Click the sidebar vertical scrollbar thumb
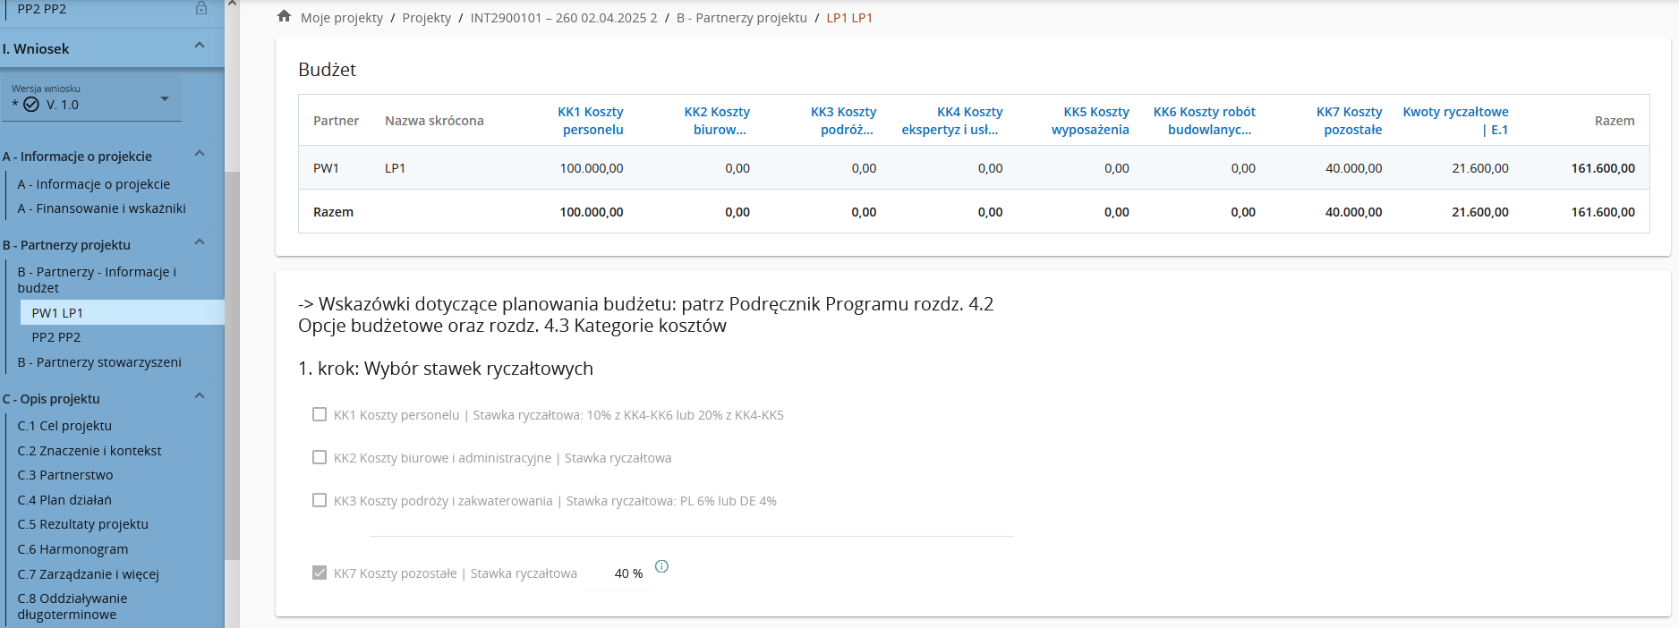 pyautogui.click(x=233, y=365)
